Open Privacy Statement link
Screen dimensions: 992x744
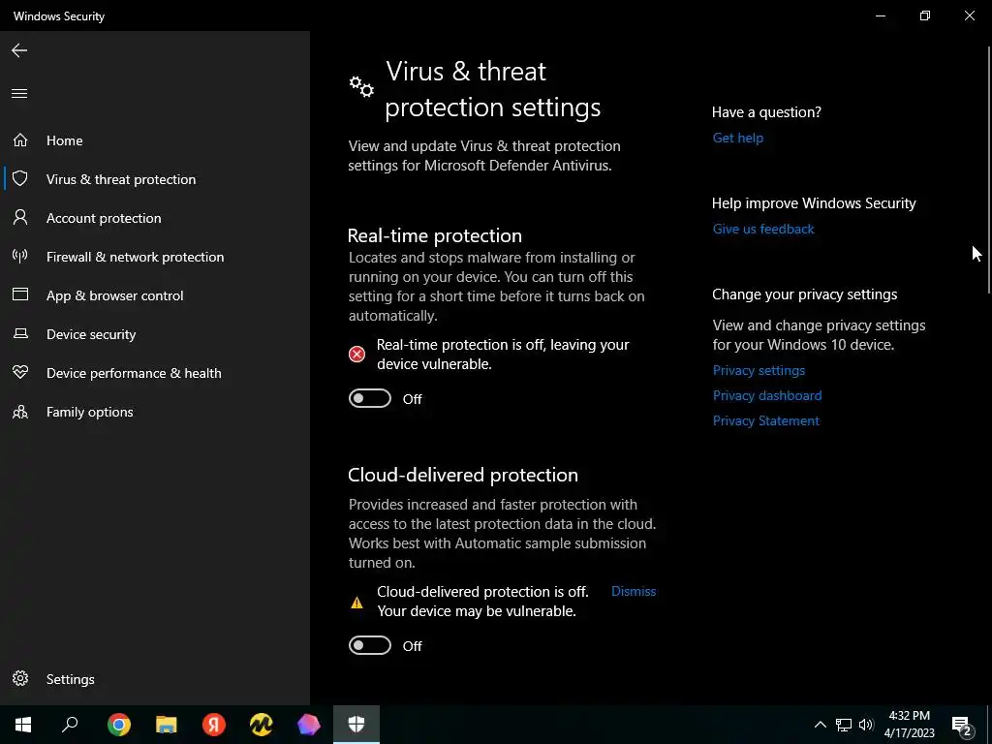[765, 420]
